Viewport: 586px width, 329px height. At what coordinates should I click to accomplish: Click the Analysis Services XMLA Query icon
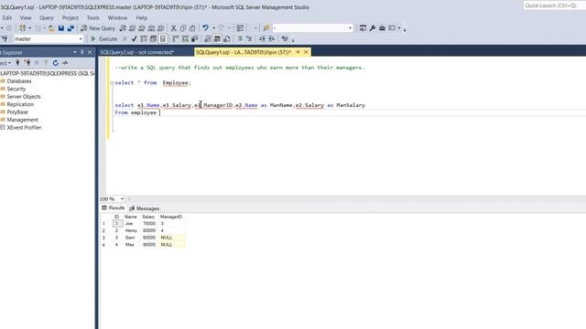[x=151, y=28]
